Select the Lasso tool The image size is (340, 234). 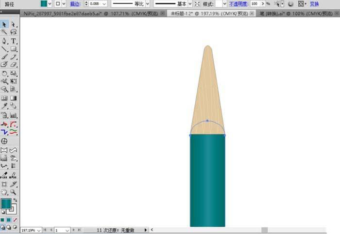click(14, 32)
